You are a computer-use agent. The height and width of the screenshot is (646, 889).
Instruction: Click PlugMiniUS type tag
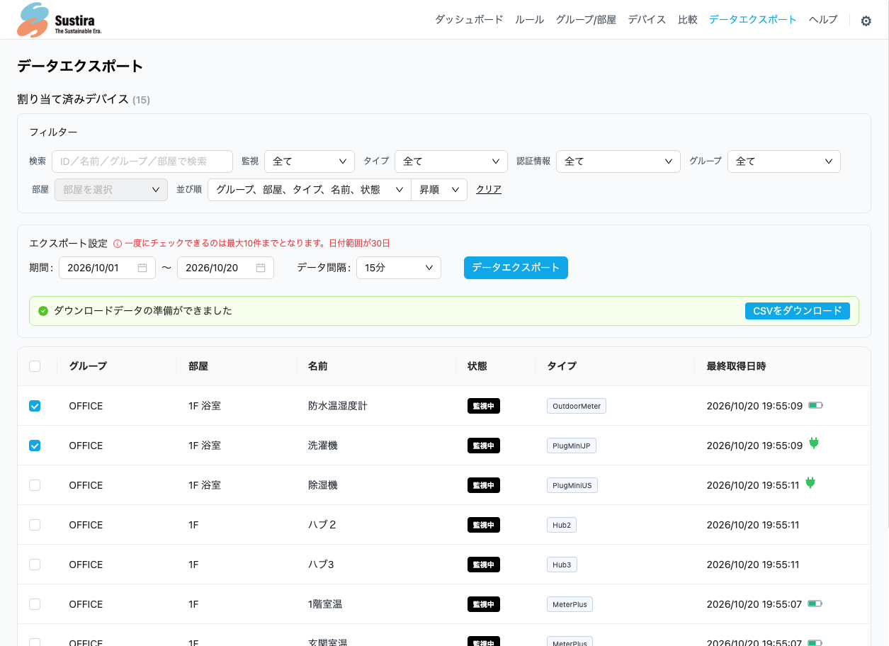click(572, 485)
